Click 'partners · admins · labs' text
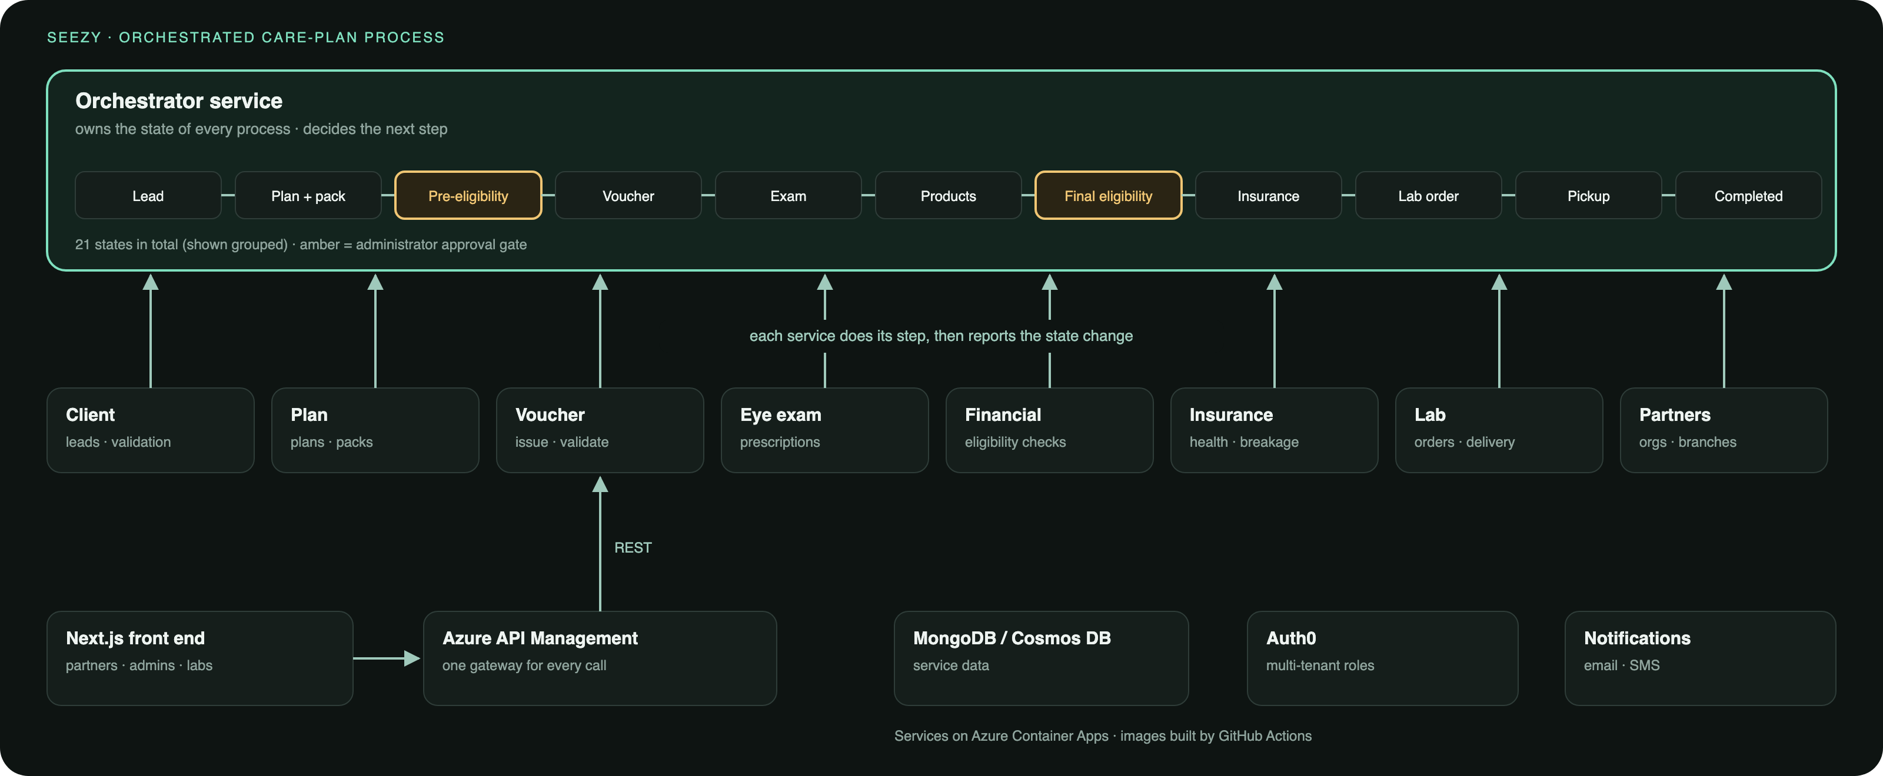 pos(139,665)
